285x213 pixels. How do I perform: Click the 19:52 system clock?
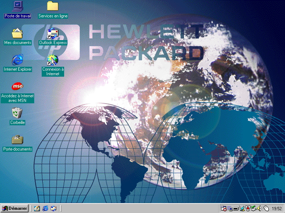point(277,209)
